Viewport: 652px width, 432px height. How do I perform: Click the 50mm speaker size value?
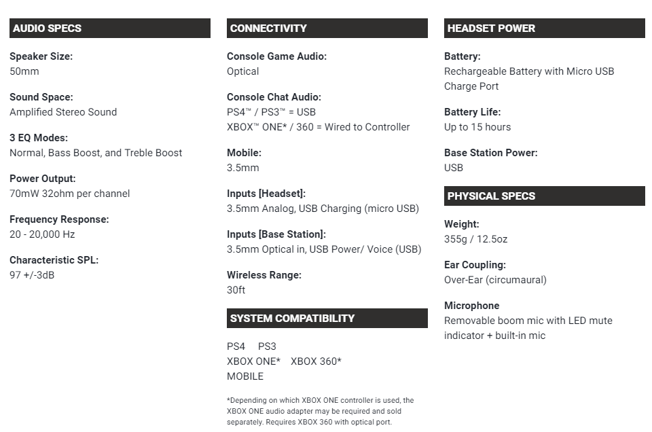[24, 71]
